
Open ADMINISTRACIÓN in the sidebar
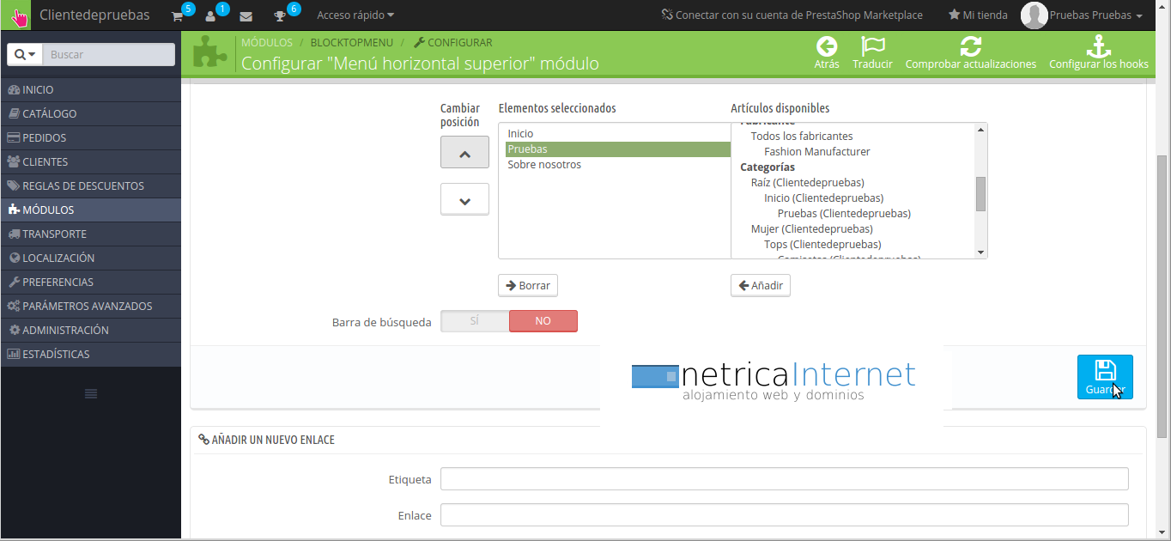91,330
